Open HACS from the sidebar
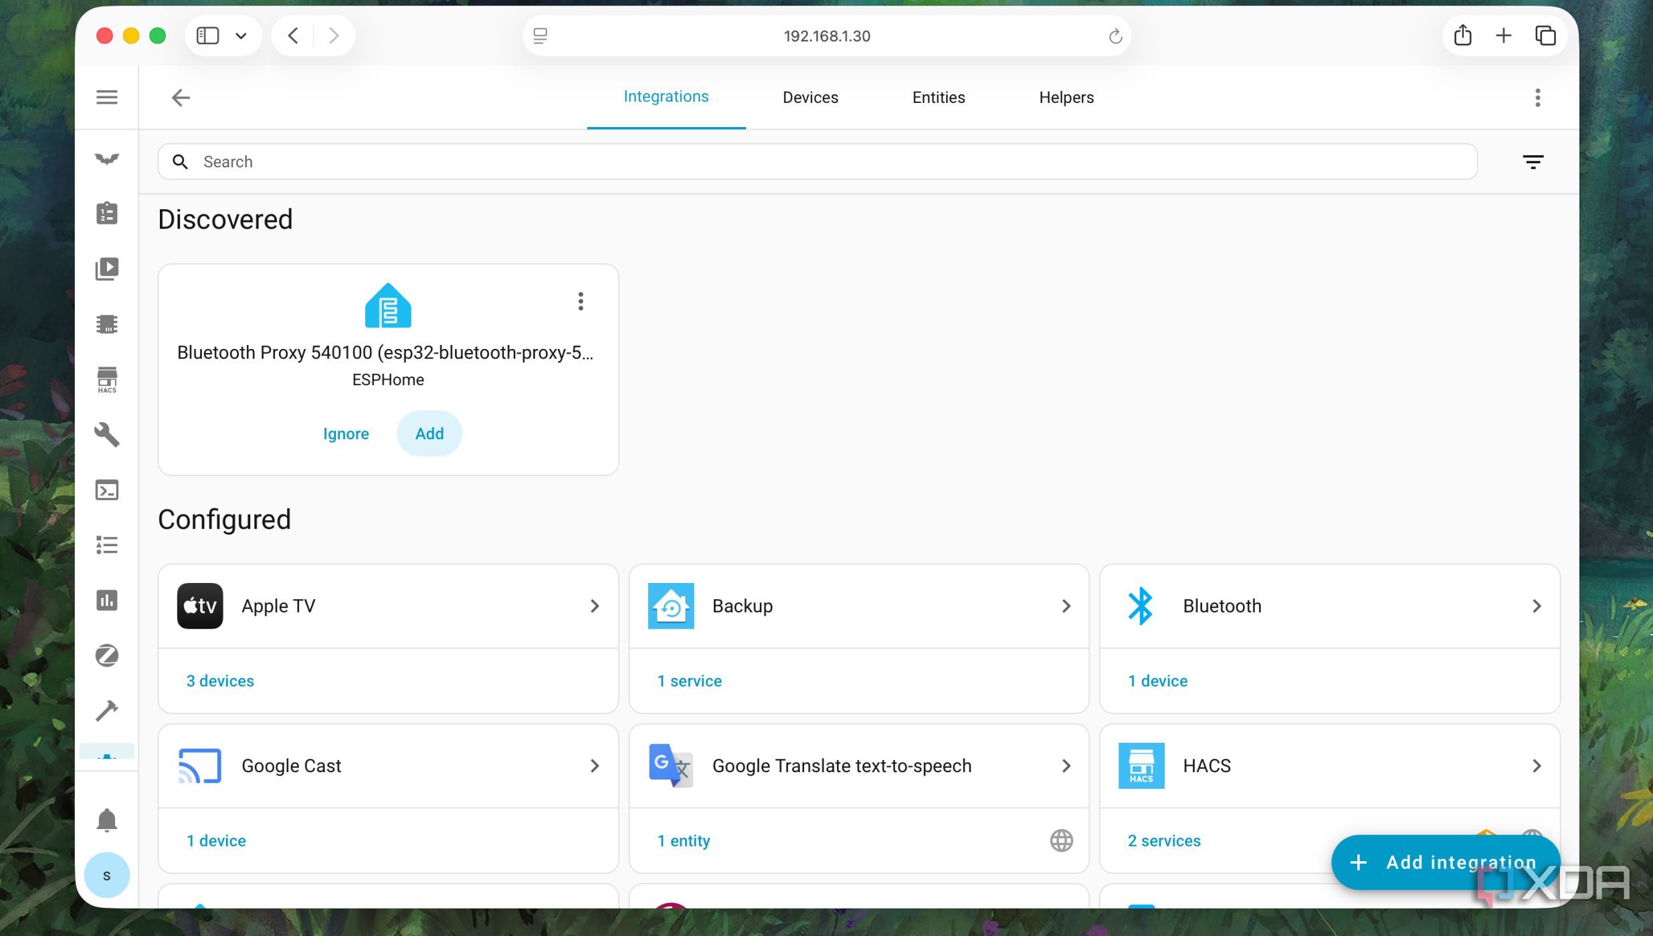The height and width of the screenshot is (936, 1653). (107, 380)
